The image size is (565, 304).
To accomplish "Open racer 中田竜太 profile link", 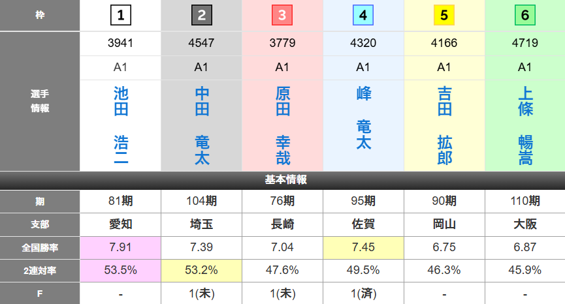I will click(202, 126).
